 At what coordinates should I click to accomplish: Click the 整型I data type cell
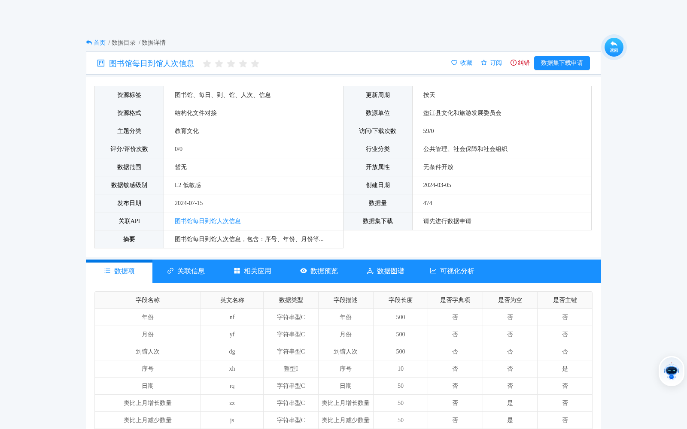[291, 369]
